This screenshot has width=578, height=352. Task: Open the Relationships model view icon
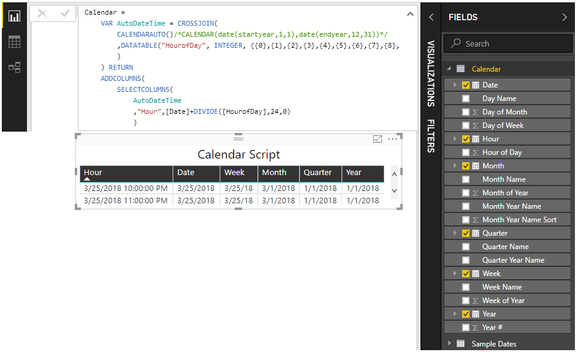(x=14, y=67)
